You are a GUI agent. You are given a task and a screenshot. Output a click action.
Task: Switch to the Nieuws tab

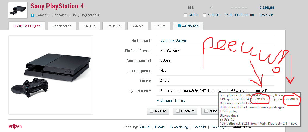click(89, 26)
